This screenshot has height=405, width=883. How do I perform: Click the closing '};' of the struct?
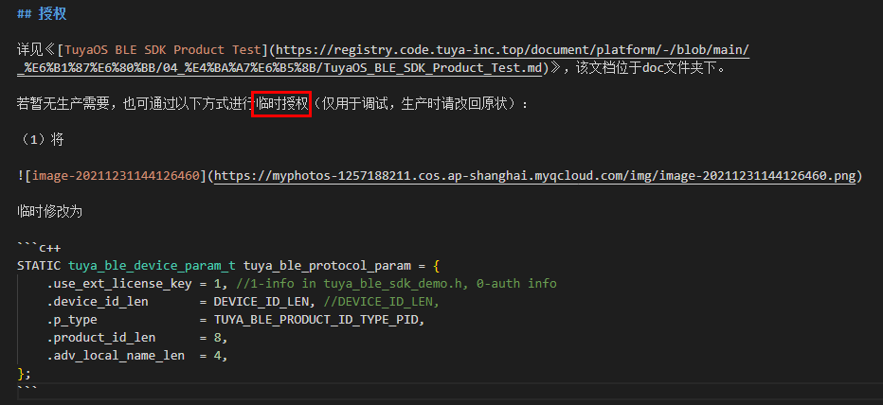pyautogui.click(x=25, y=374)
